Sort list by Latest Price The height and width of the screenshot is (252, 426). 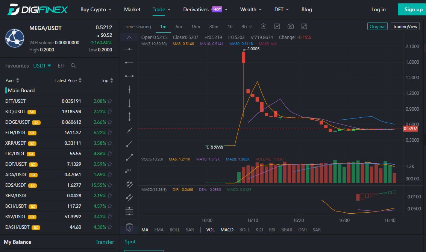pos(68,81)
